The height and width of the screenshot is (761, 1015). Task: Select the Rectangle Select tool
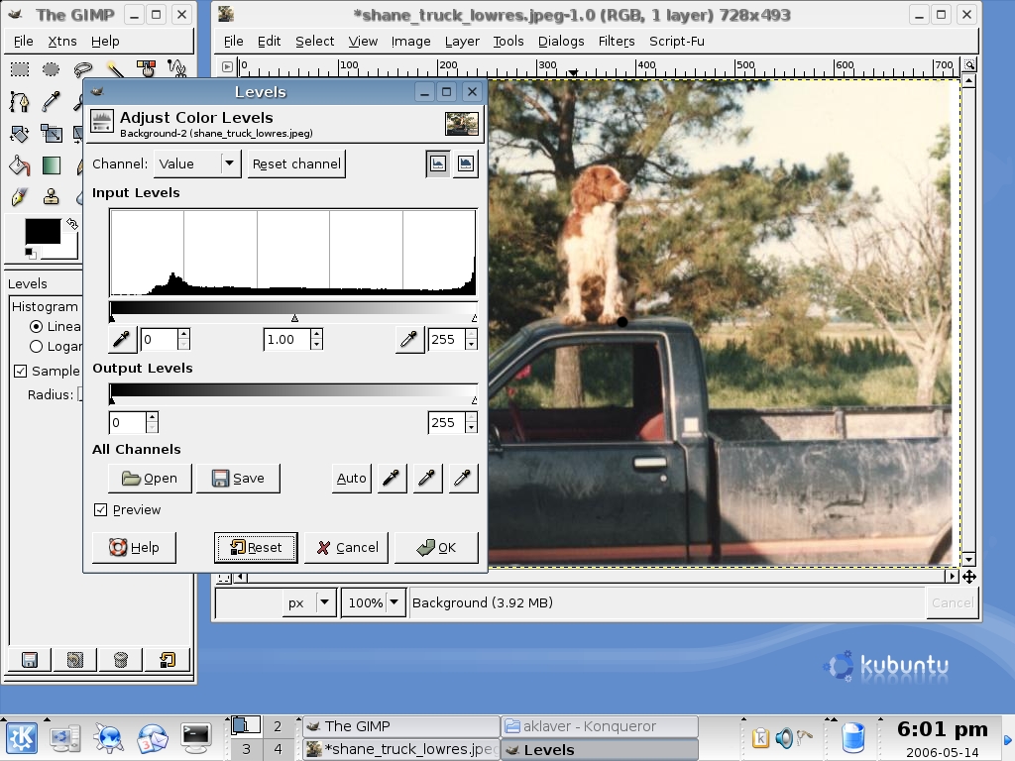(x=19, y=68)
